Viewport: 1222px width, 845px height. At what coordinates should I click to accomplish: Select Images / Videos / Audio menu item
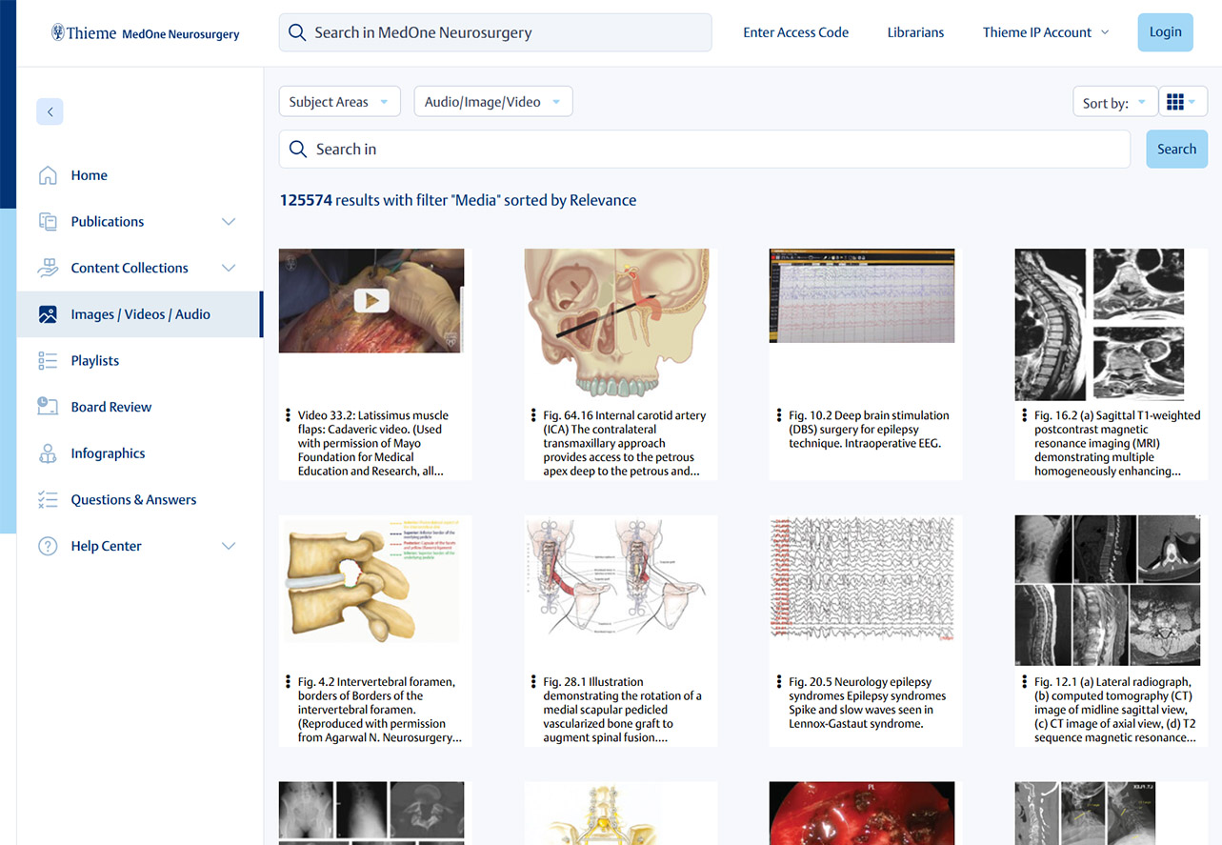coord(140,314)
